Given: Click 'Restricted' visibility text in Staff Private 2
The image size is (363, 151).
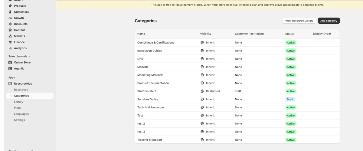Looking at the screenshot, I should (213, 91).
